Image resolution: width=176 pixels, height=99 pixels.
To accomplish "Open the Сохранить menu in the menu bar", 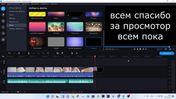I will pos(45,4).
